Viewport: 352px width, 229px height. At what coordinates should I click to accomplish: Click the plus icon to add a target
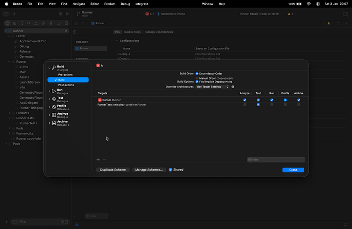(x=98, y=160)
